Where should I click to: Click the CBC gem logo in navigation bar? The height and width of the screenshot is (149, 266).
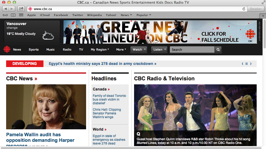pos(7,49)
